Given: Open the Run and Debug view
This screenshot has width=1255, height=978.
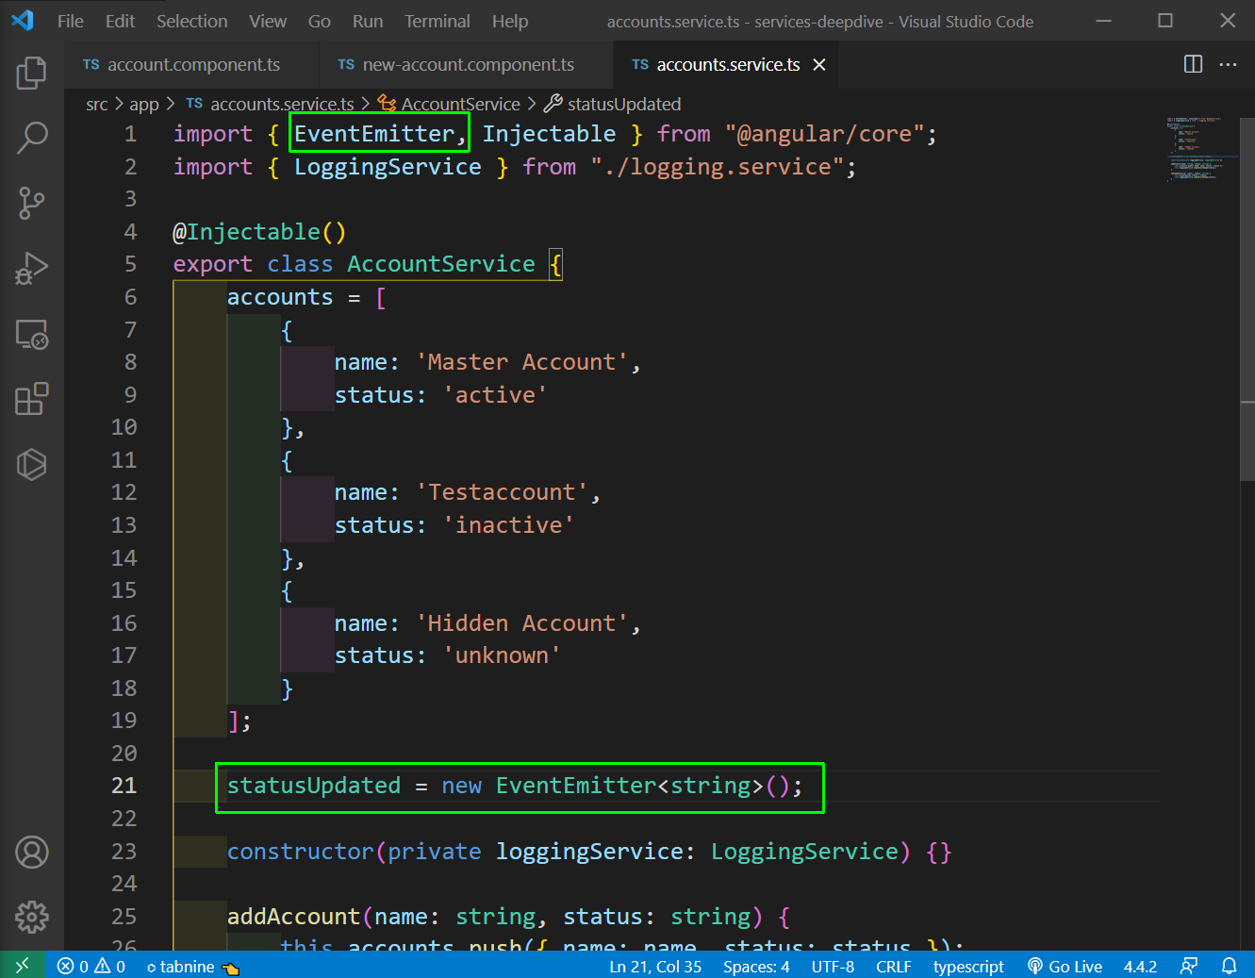Looking at the screenshot, I should point(32,269).
